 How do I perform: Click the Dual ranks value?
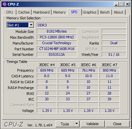pos(114,43)
